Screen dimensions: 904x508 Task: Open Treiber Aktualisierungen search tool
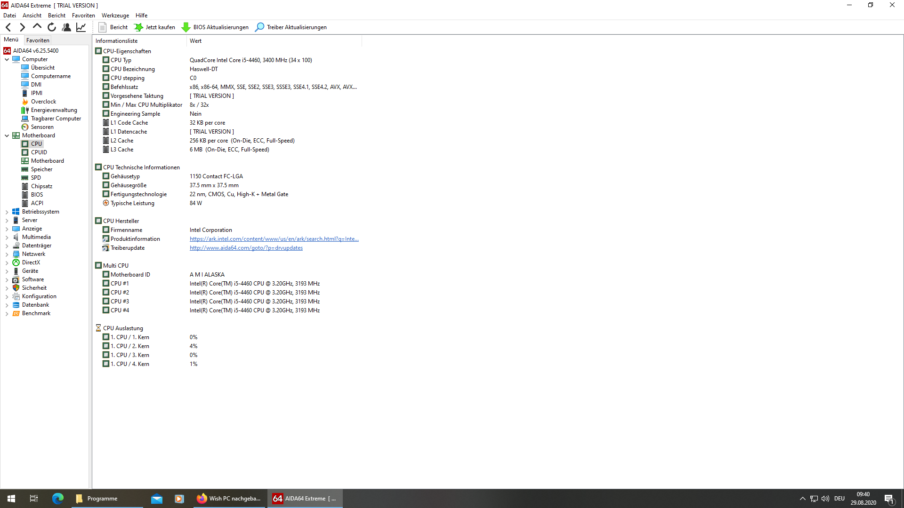pos(259,27)
